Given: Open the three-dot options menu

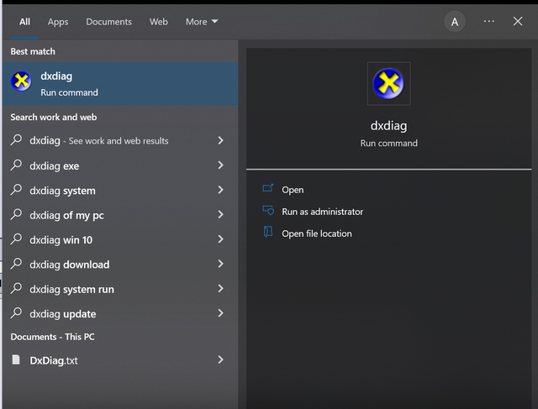Looking at the screenshot, I should tap(489, 21).
